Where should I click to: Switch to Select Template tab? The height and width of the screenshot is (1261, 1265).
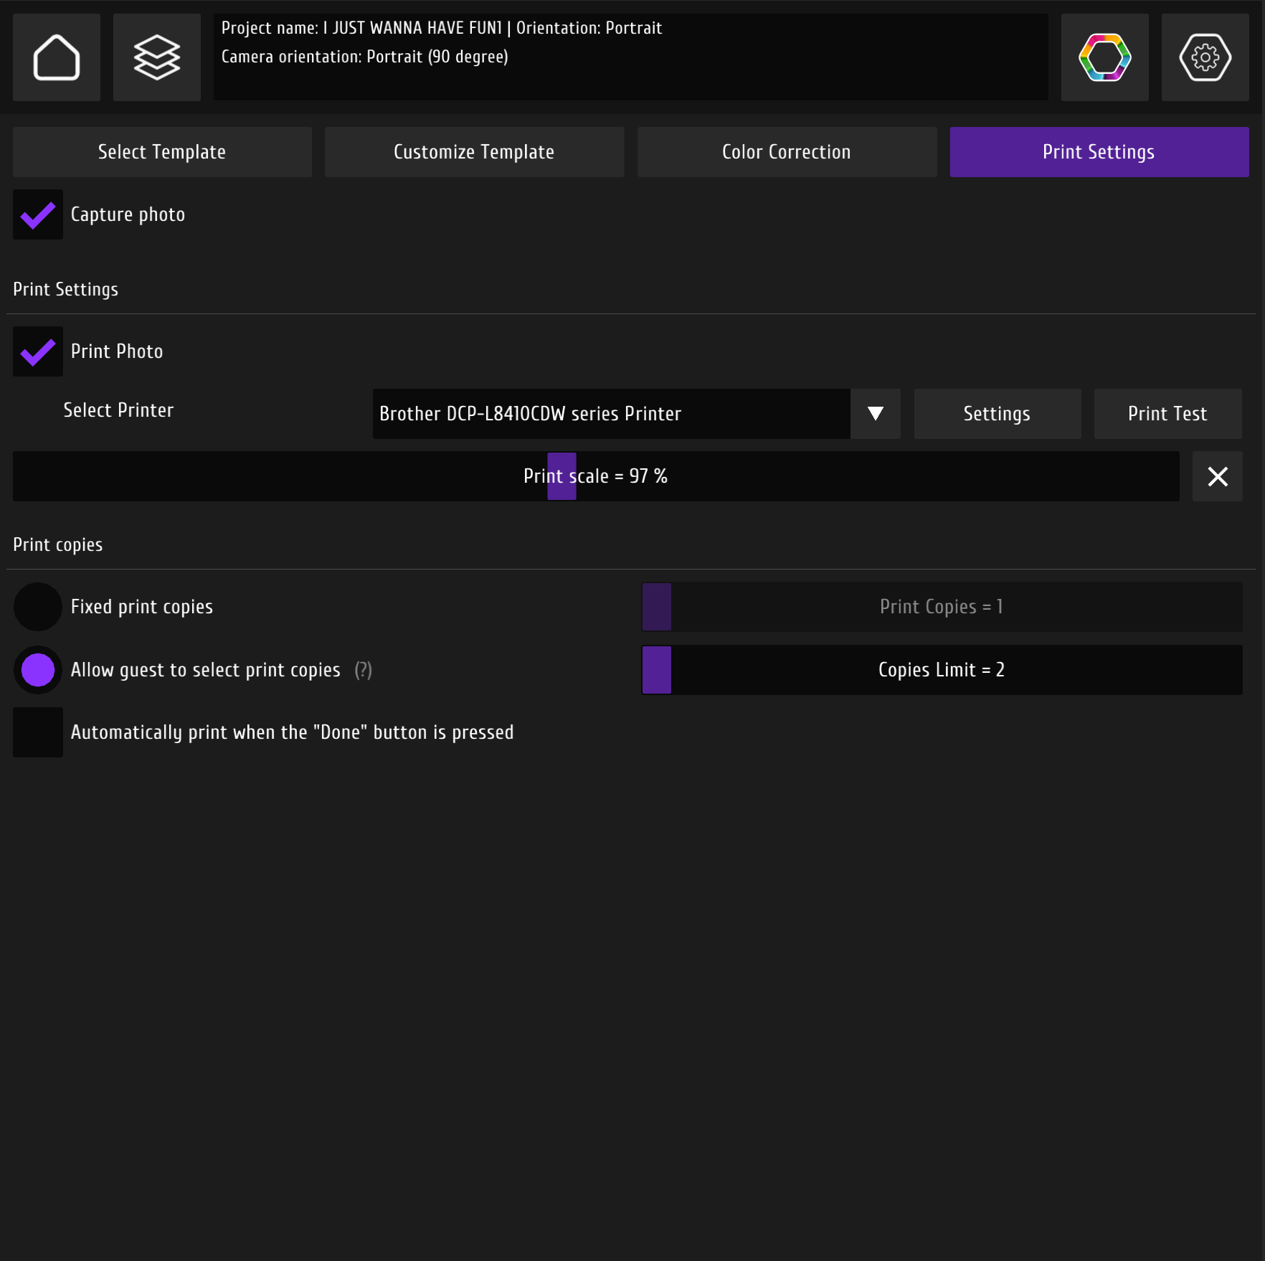click(162, 152)
